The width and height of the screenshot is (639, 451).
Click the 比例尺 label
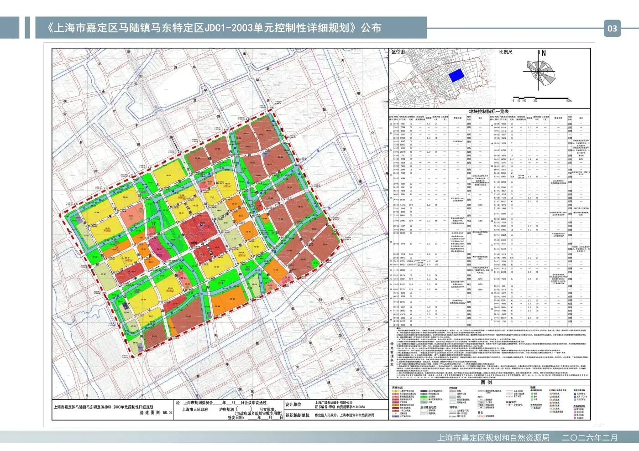(x=506, y=52)
